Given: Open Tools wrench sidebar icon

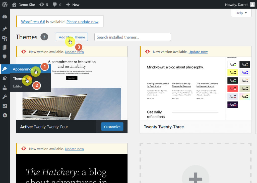Looking at the screenshot, I should (5, 97).
